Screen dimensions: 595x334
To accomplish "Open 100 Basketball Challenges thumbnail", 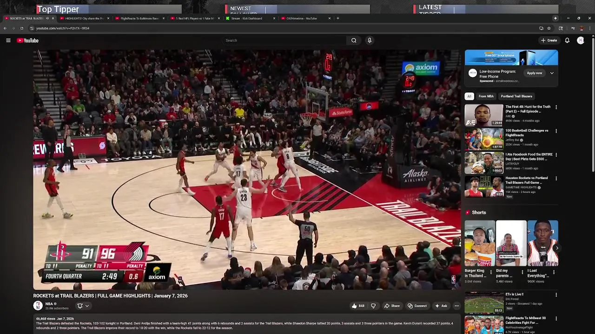I will click(484, 139).
